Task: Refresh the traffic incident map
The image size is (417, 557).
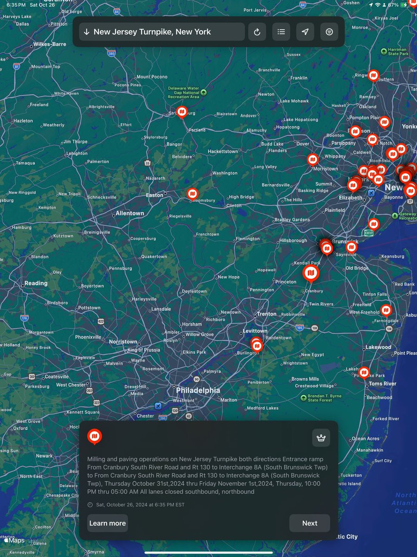Action: pyautogui.click(x=257, y=32)
